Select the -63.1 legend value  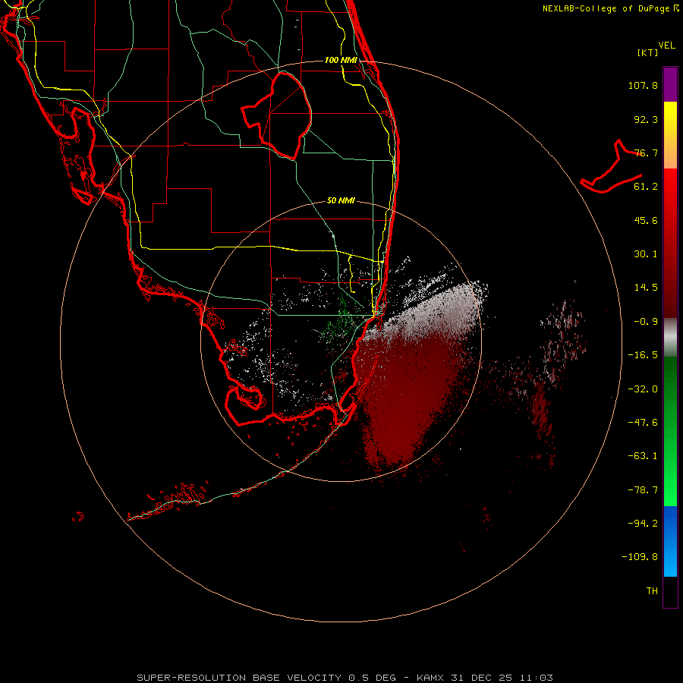[643, 456]
